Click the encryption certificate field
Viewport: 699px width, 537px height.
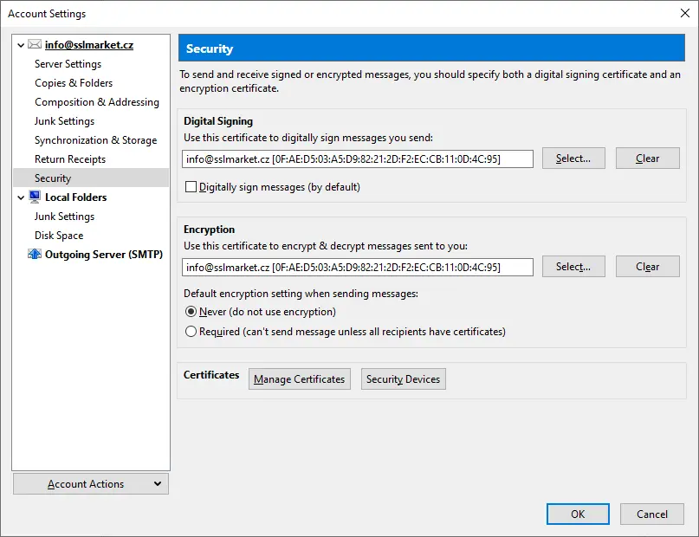point(358,268)
